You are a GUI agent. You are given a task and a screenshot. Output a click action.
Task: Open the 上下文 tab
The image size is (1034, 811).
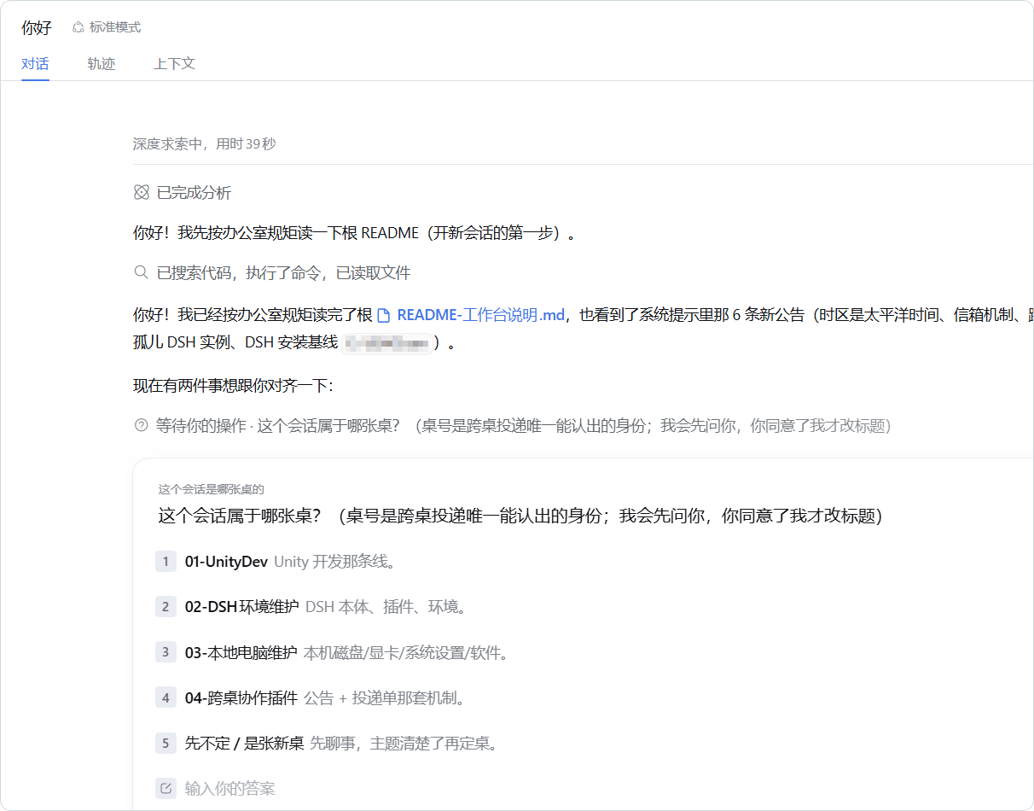pyautogui.click(x=174, y=64)
